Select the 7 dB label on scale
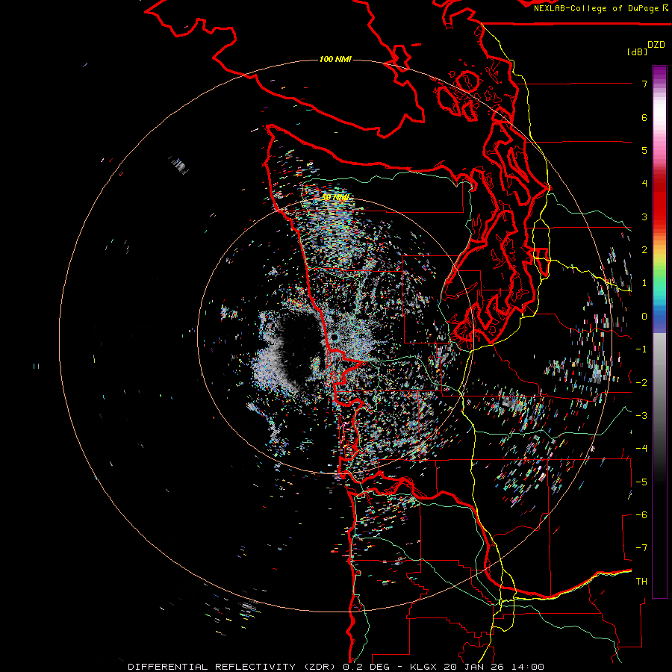672x672 pixels. pyautogui.click(x=644, y=84)
